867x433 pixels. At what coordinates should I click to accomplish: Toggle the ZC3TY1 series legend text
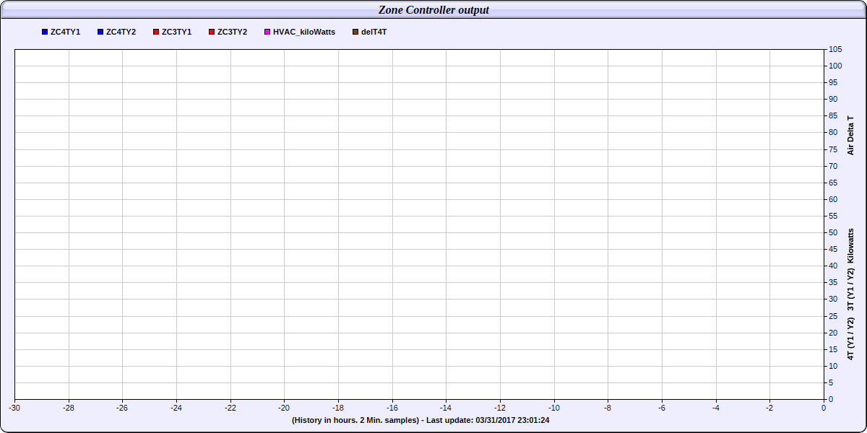[176, 32]
